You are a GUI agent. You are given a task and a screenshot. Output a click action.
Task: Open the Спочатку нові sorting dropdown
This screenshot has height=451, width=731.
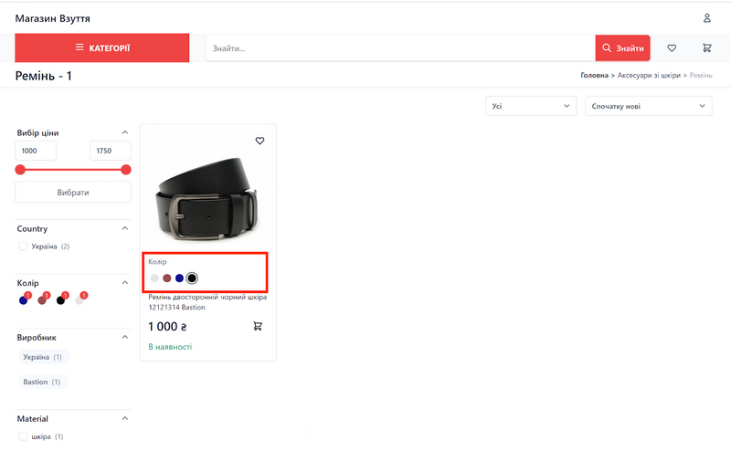coord(649,106)
